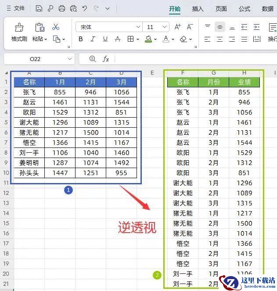The width and height of the screenshot is (277, 291).
Task: Switch to the 插入 tab
Action: (198, 8)
